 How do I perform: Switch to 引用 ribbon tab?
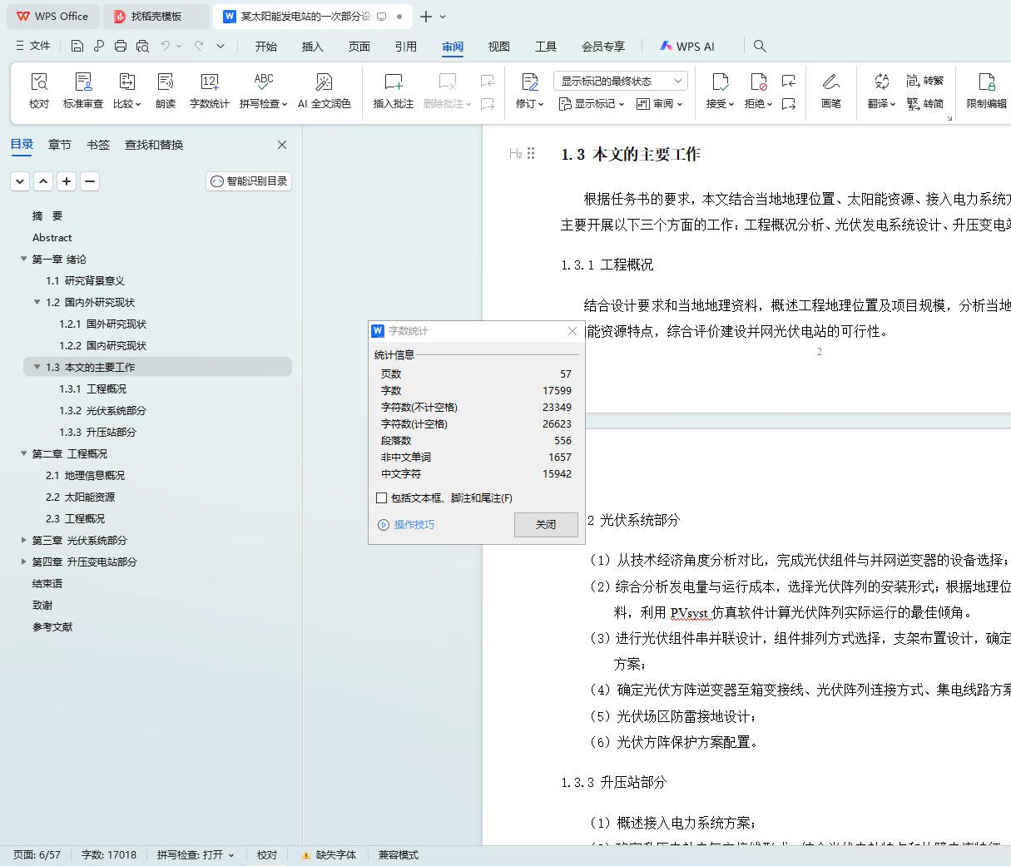(x=406, y=47)
